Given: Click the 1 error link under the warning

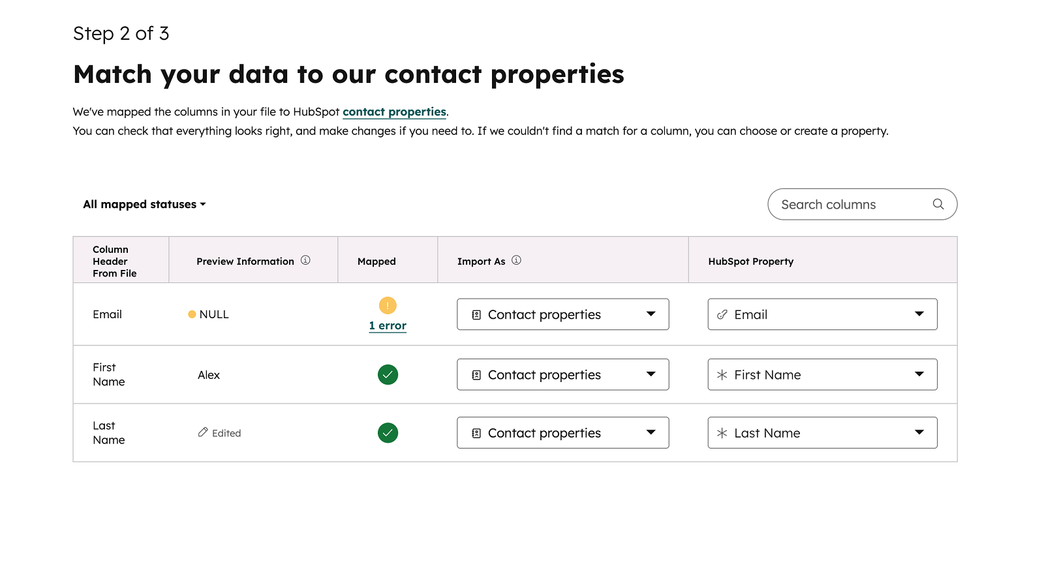Looking at the screenshot, I should coord(388,325).
